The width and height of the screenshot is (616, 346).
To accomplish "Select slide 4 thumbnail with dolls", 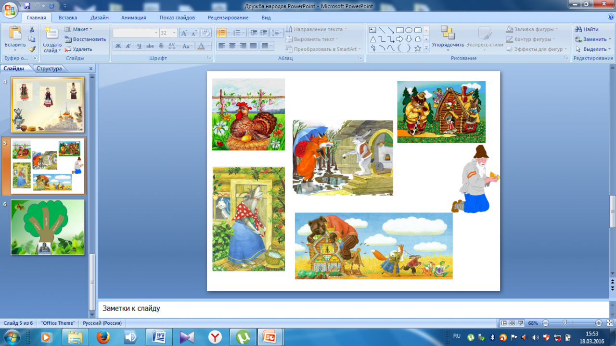I will point(48,105).
